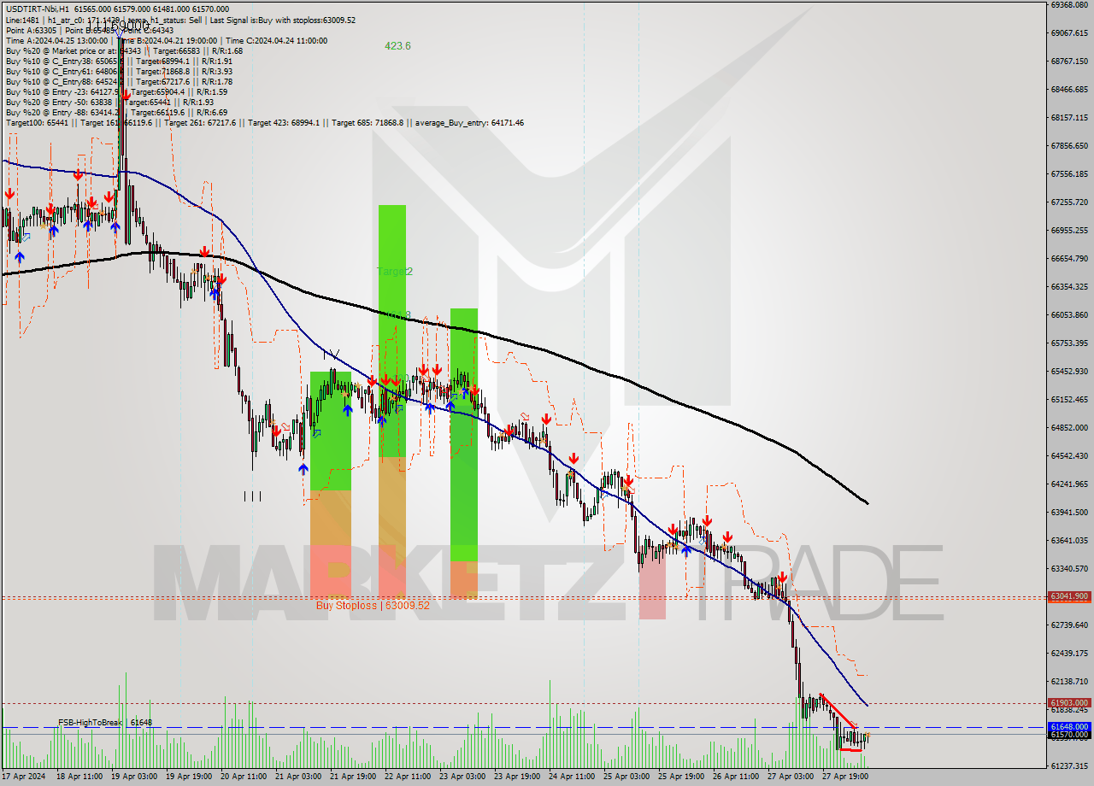Select the 65753.395 price axis label
Viewport: 1094px width, 786px height.
(x=1069, y=343)
